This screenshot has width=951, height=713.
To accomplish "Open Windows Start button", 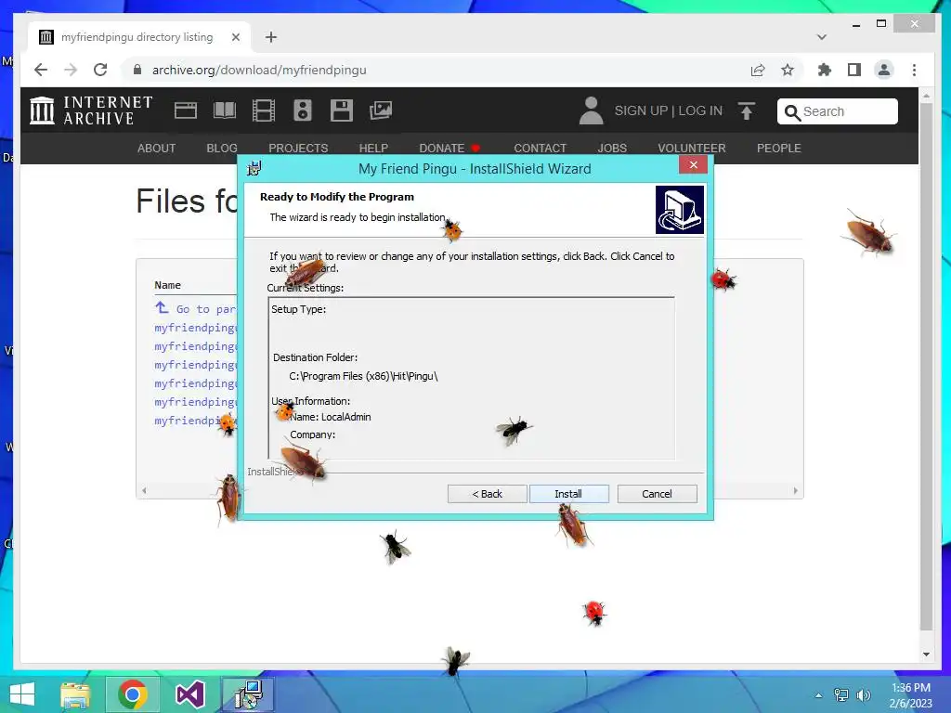I will click(22, 694).
